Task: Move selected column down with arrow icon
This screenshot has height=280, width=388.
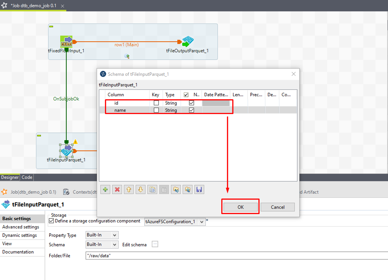Action: coord(140,190)
